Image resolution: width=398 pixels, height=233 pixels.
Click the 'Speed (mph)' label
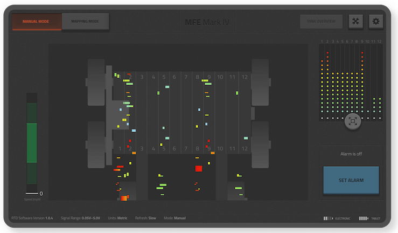32,200
